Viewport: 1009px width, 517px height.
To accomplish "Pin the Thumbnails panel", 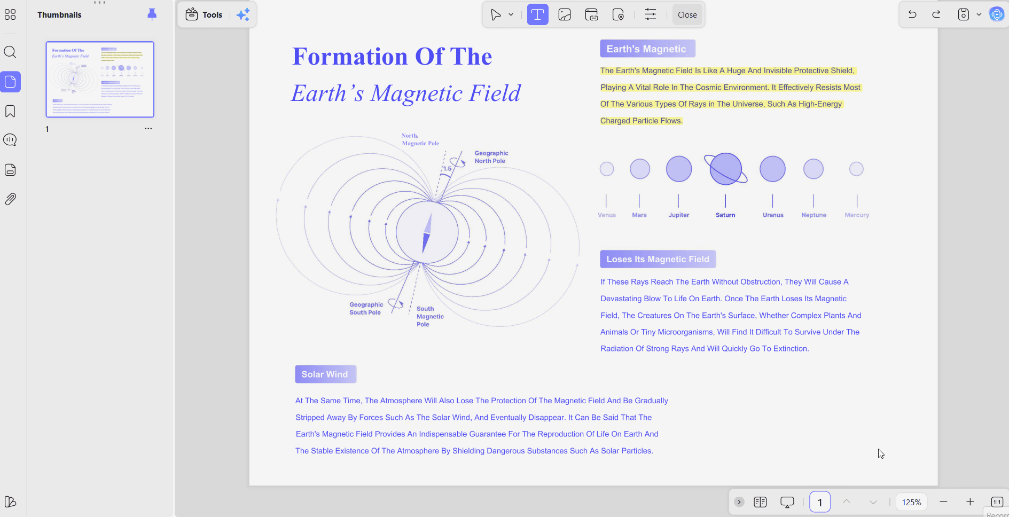I will (152, 14).
